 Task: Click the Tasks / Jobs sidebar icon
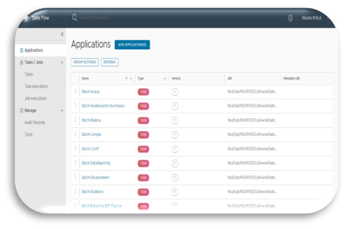(22, 62)
